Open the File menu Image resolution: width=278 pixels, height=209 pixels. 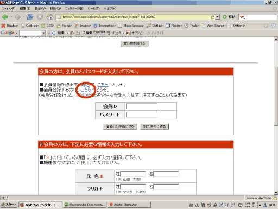9,9
